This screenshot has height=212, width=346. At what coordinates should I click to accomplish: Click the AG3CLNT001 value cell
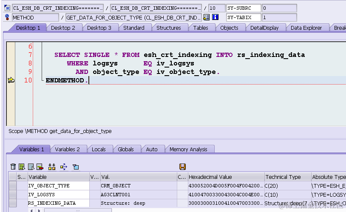(138, 195)
